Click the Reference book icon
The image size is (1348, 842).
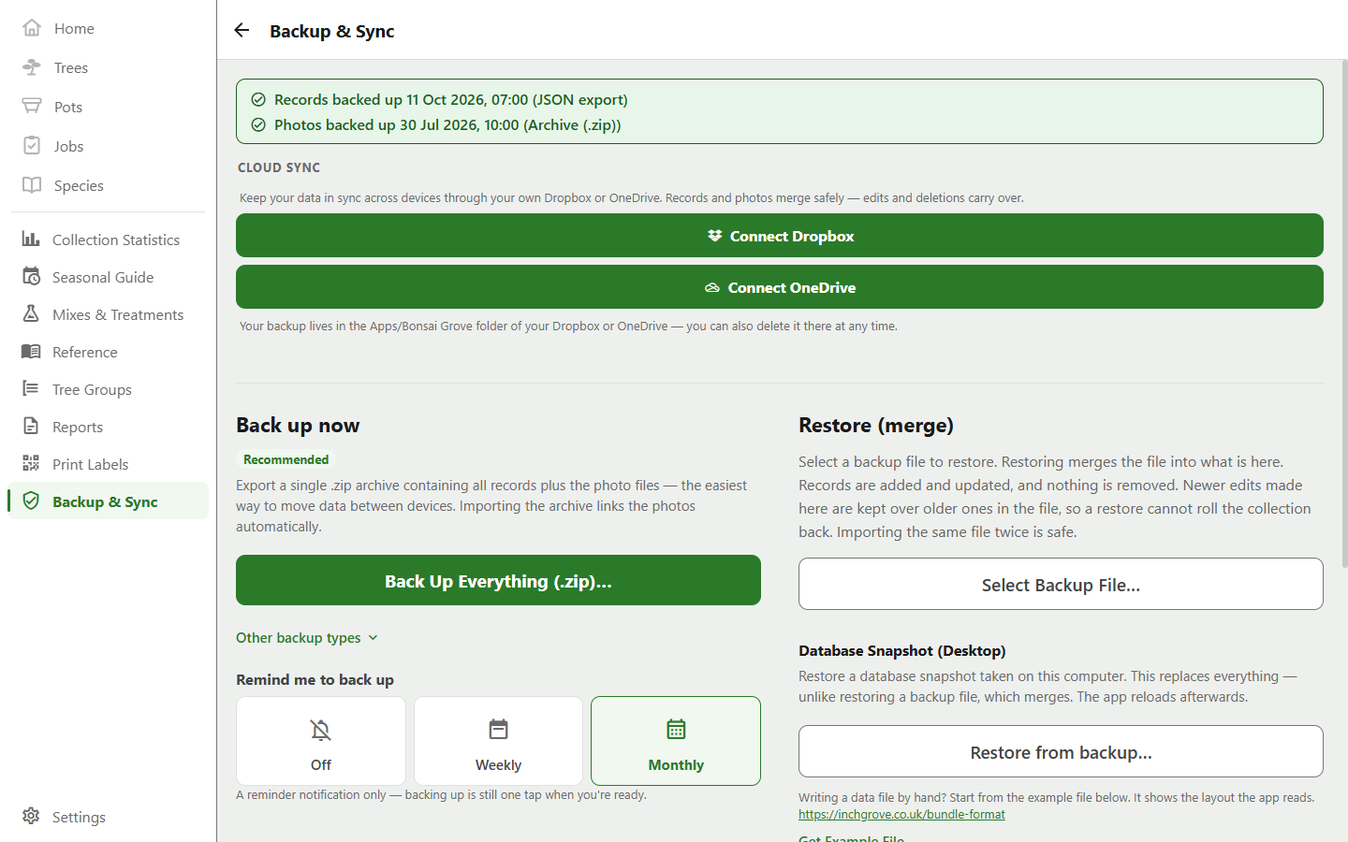[x=31, y=352]
